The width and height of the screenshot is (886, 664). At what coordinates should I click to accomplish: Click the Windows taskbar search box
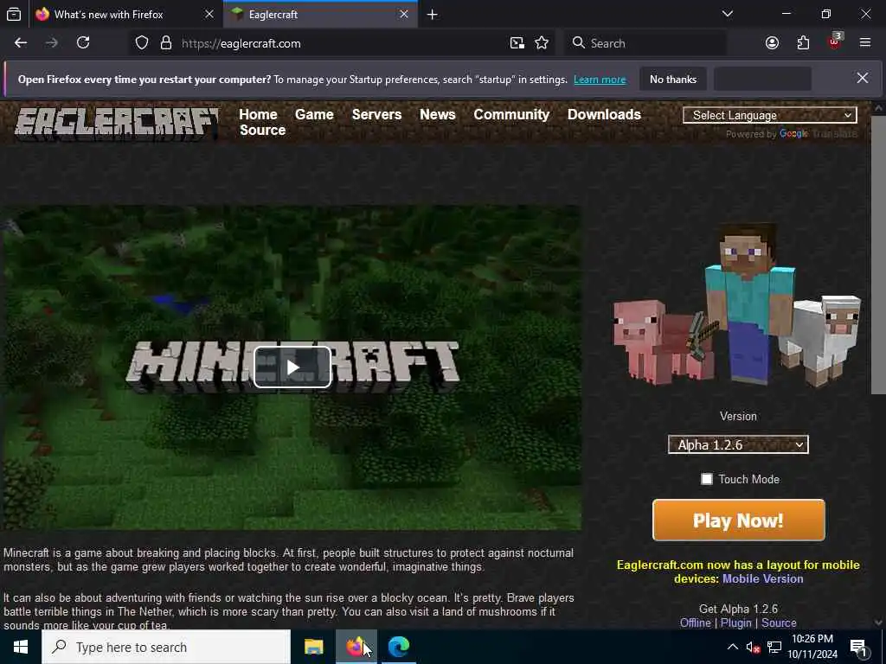(166, 647)
